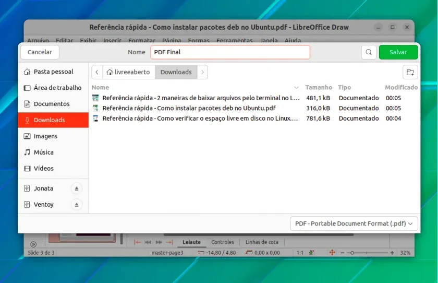Image resolution: width=438 pixels, height=283 pixels.
Task: Switch to the Linhas de cota tab
Action: (x=262, y=242)
